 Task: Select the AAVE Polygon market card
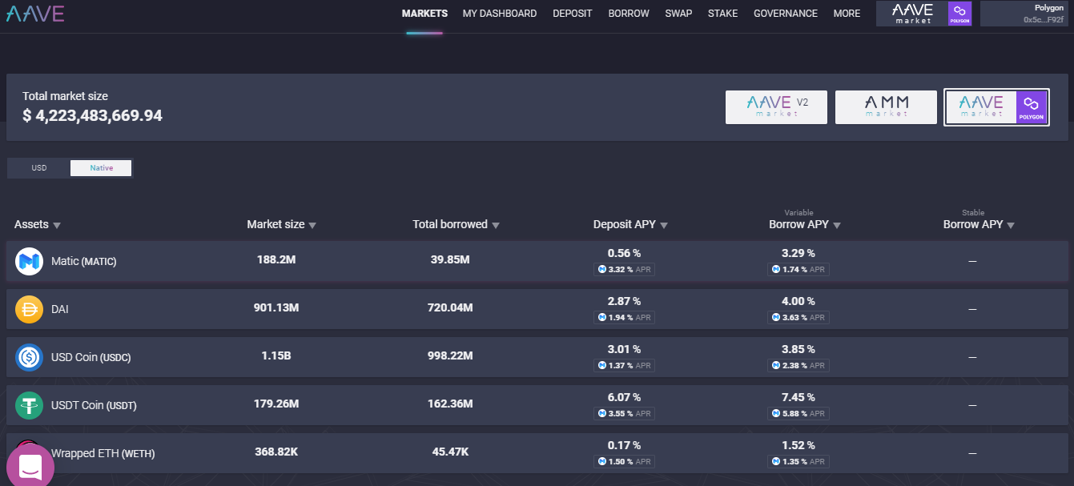996,107
